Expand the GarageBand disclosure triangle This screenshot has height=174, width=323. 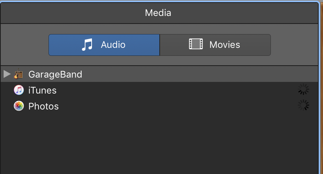[x=7, y=74]
